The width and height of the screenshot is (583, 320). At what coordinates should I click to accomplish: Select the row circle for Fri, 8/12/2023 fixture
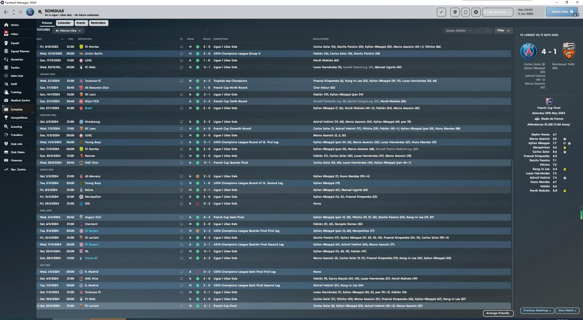coord(38,47)
